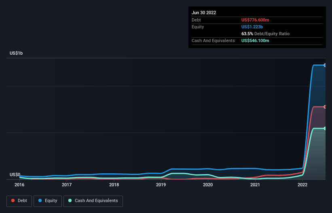Click the US$0 y-axis label
332x213 pixels.
(15, 175)
